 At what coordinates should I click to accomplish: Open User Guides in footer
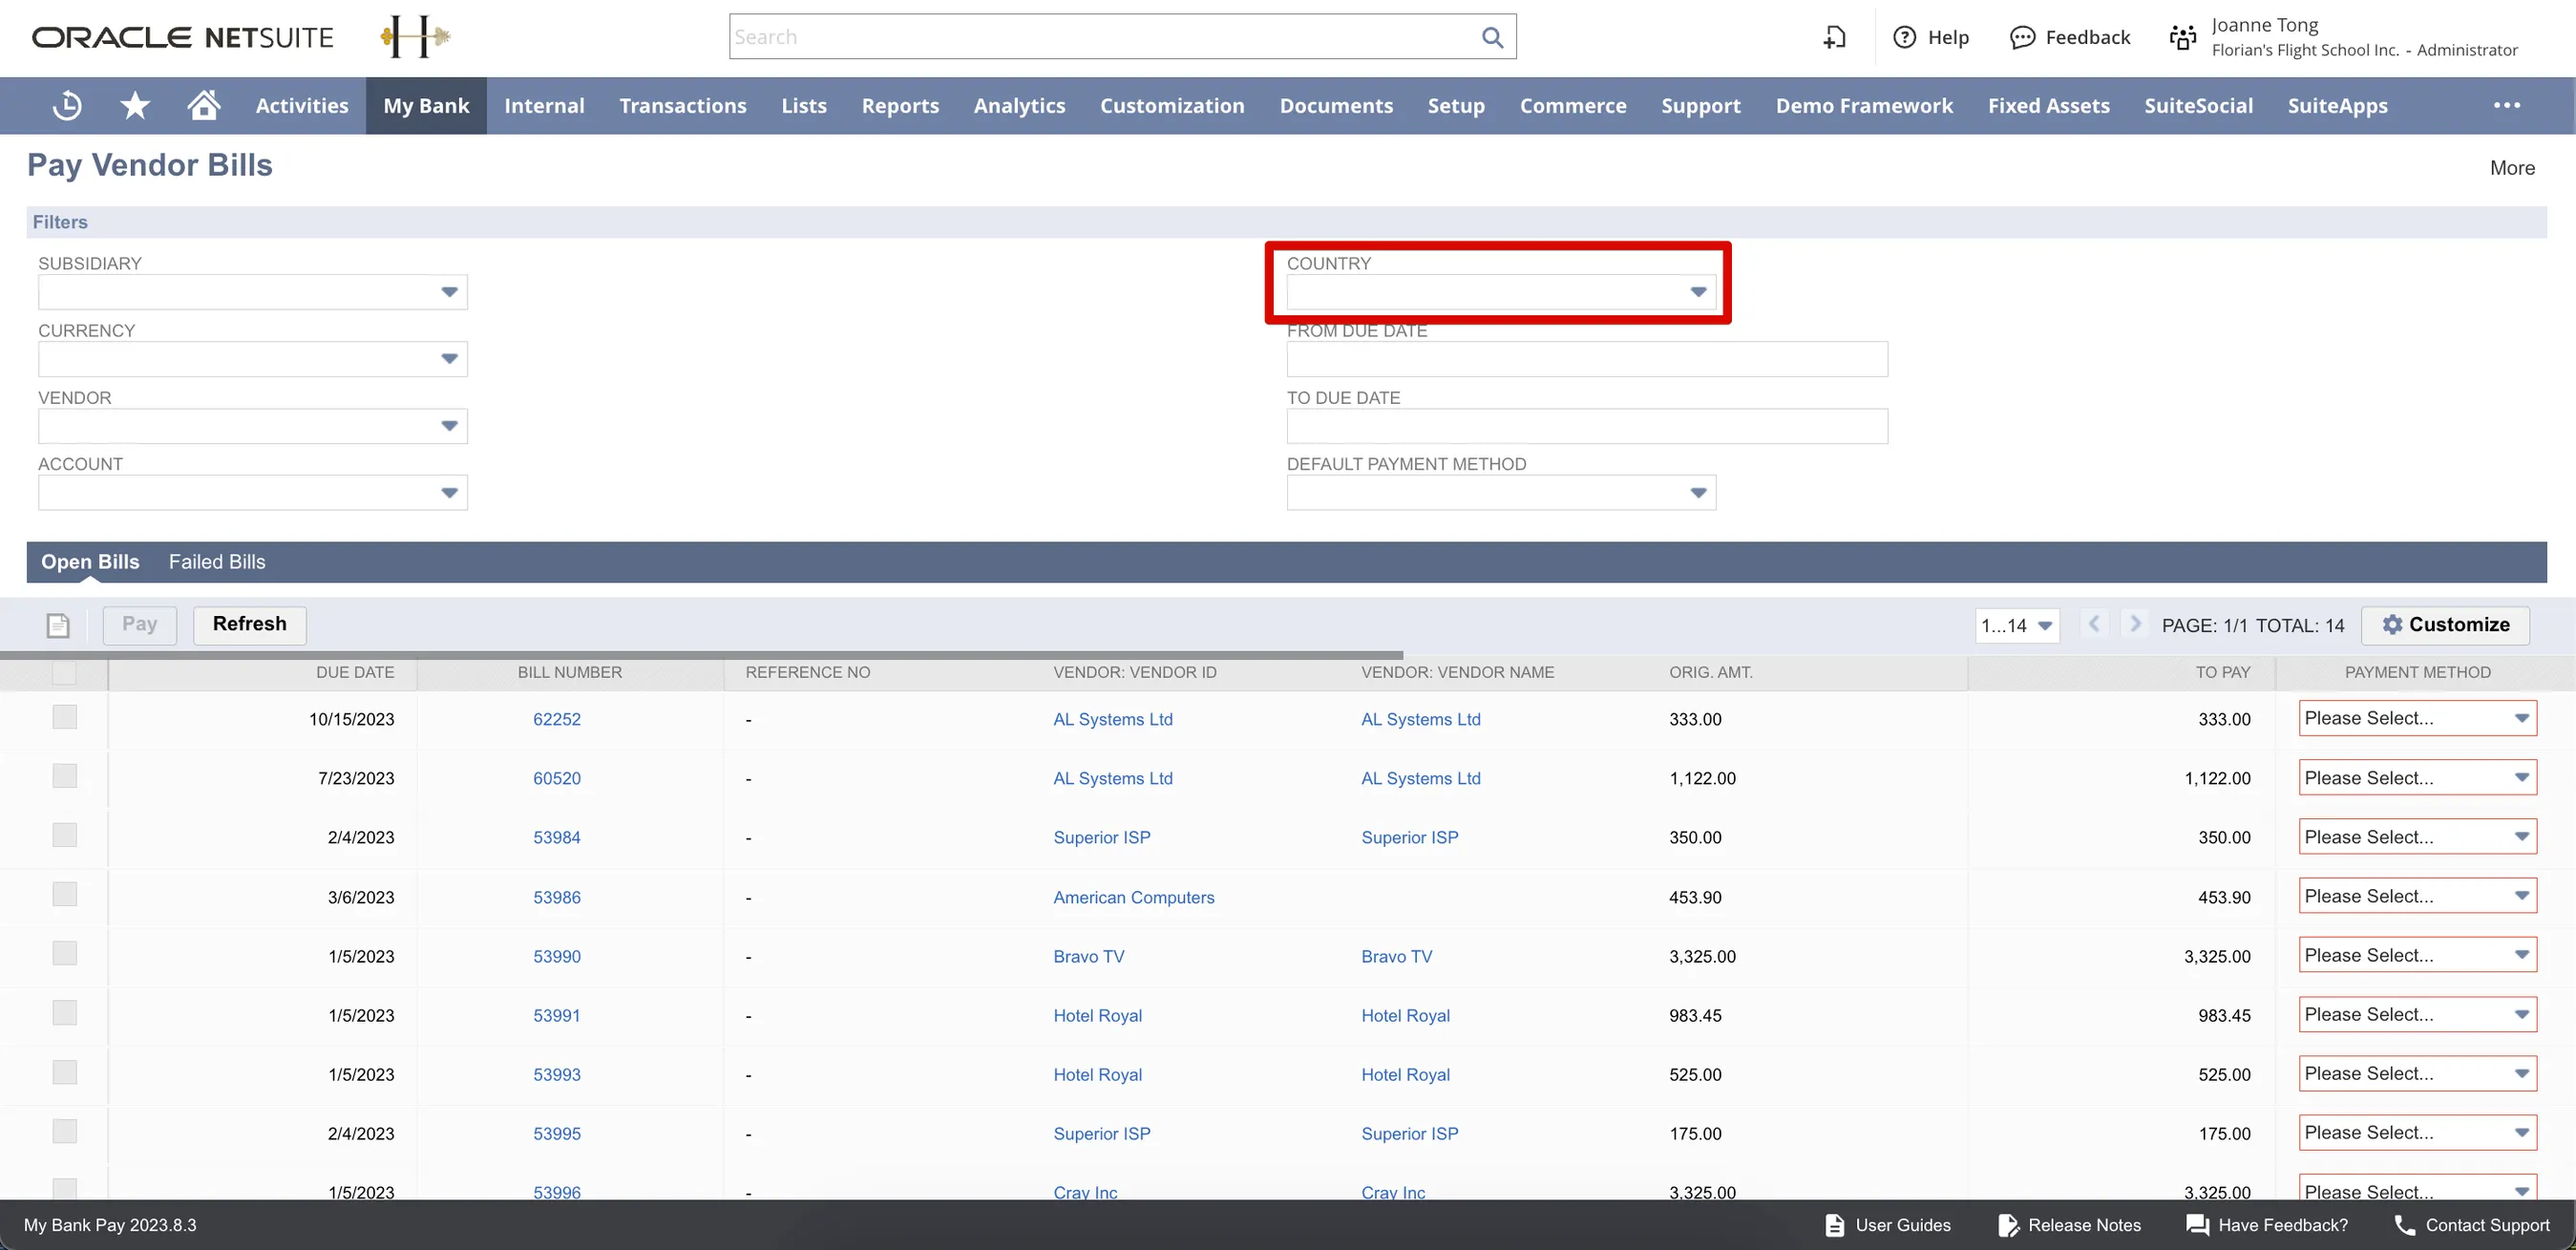coord(1887,1225)
